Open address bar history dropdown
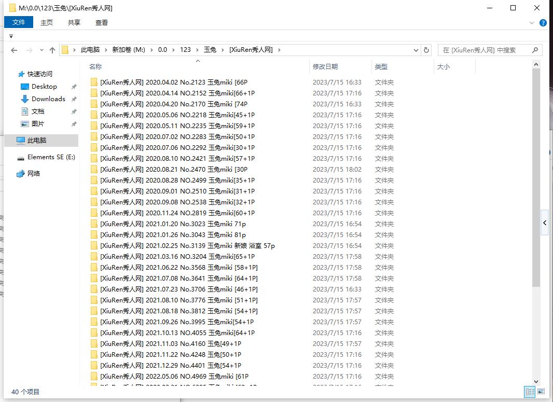 point(416,50)
